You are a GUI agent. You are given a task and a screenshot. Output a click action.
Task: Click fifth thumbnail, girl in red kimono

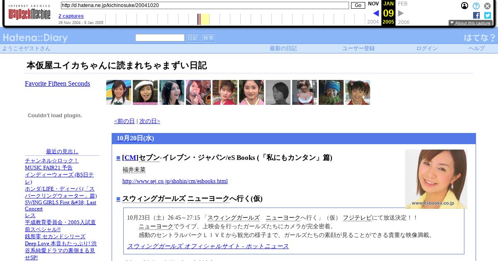[225, 92]
